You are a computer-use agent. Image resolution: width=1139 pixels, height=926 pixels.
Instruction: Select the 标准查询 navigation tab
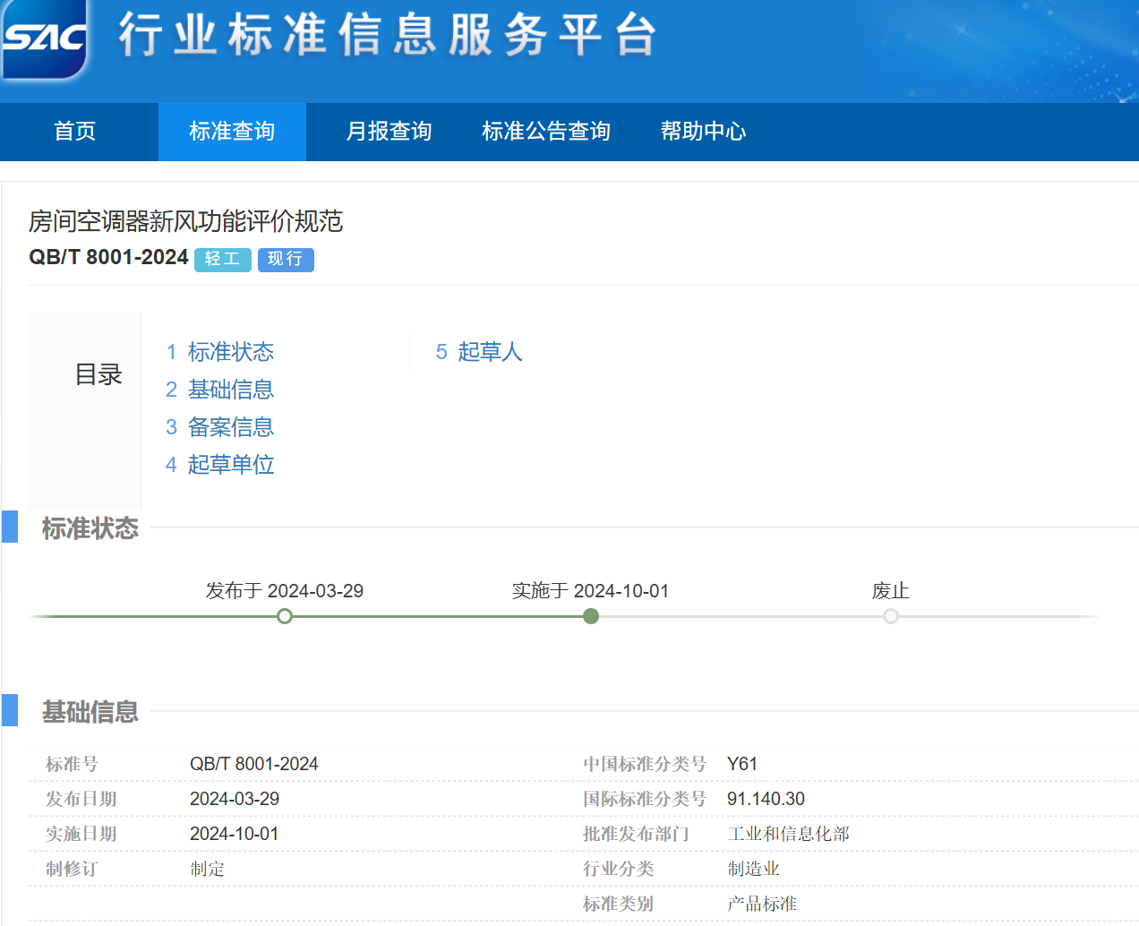coord(232,132)
